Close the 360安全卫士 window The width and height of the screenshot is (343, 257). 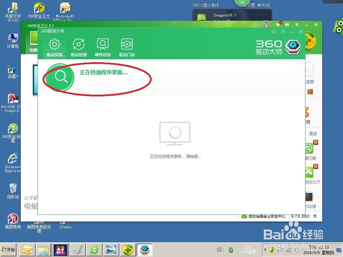(x=316, y=25)
